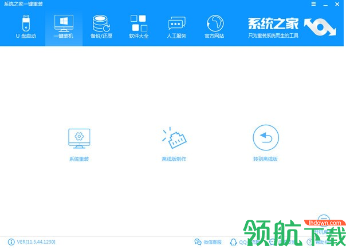The image size is (346, 250).
Task: Go to the 人工服务 chat bubble tab
Action: click(176, 26)
